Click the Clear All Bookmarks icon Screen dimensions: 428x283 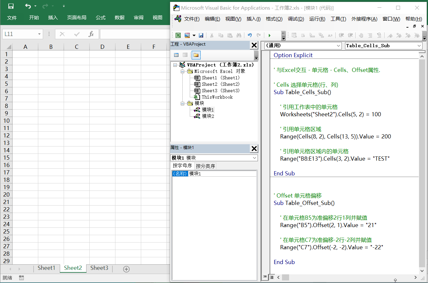(x=417, y=35)
